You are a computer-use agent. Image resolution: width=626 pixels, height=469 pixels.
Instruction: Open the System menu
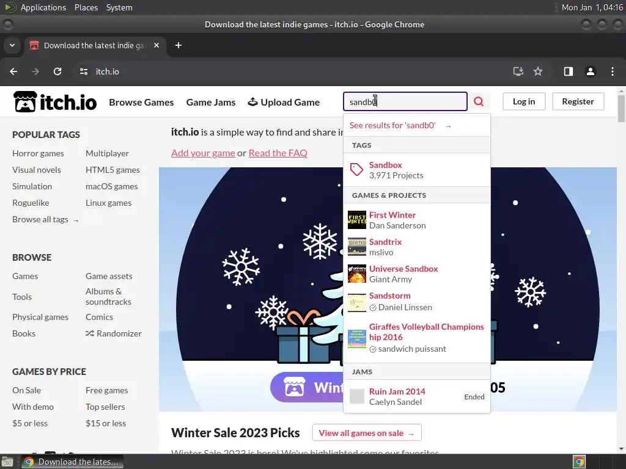pyautogui.click(x=119, y=7)
